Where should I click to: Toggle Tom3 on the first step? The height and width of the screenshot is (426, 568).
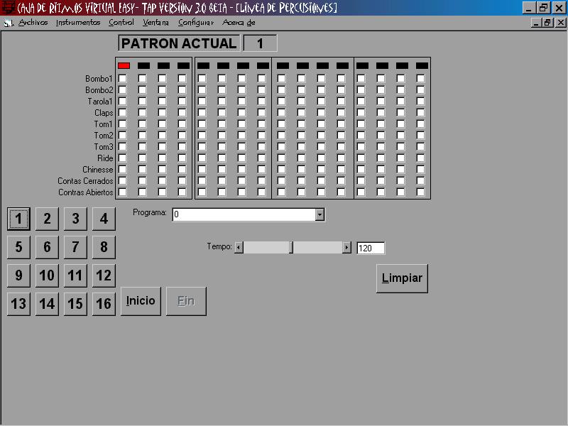[x=123, y=147]
